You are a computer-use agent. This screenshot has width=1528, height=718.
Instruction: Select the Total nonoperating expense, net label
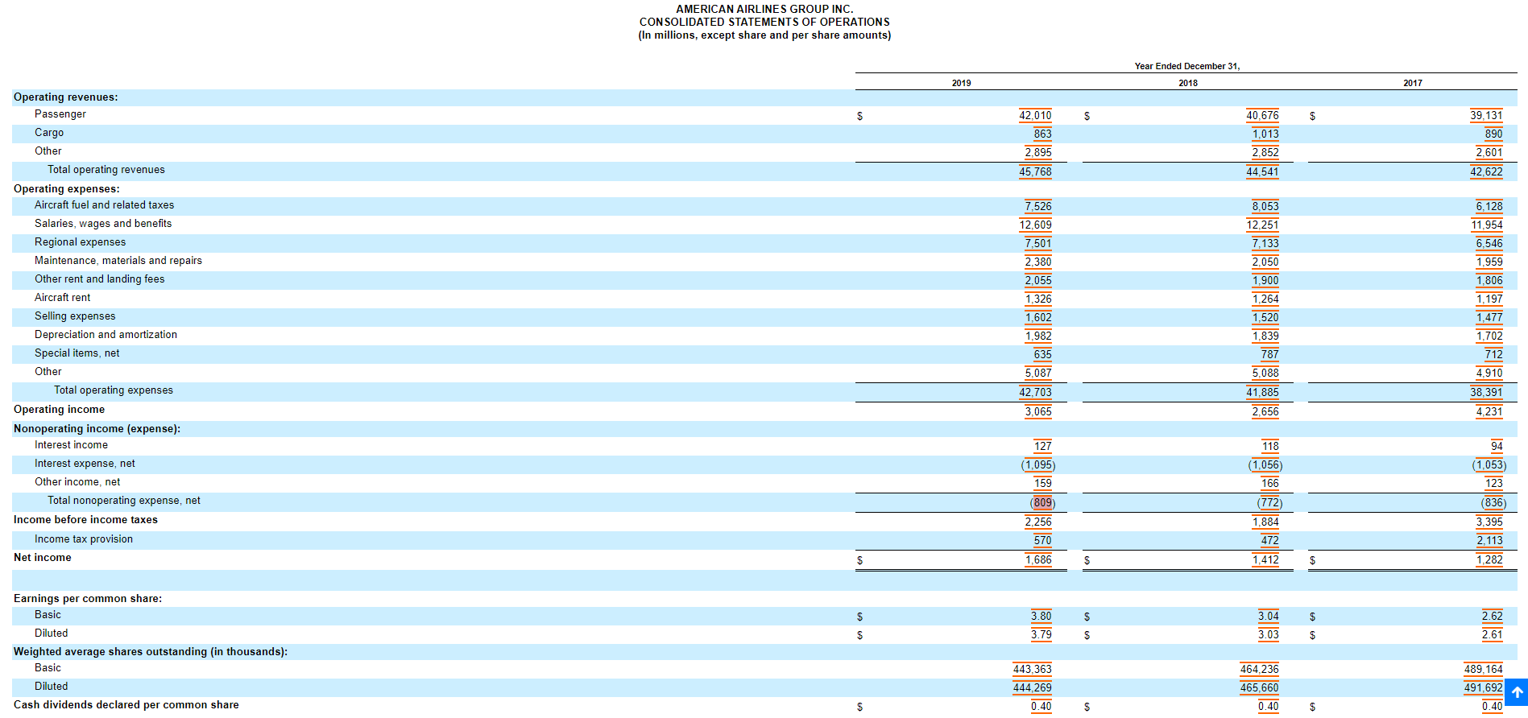[124, 501]
